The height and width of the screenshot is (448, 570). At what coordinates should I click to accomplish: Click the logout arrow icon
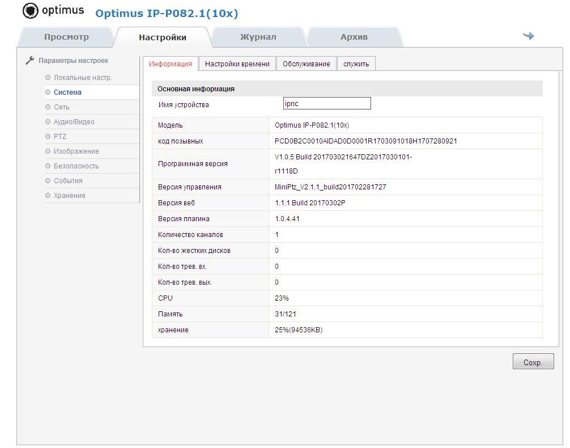point(528,36)
